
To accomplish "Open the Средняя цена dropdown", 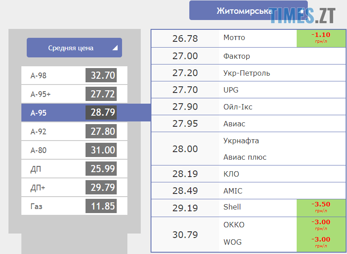I will [x=71, y=48].
